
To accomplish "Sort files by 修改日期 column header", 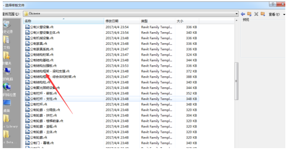I will tap(122, 21).
